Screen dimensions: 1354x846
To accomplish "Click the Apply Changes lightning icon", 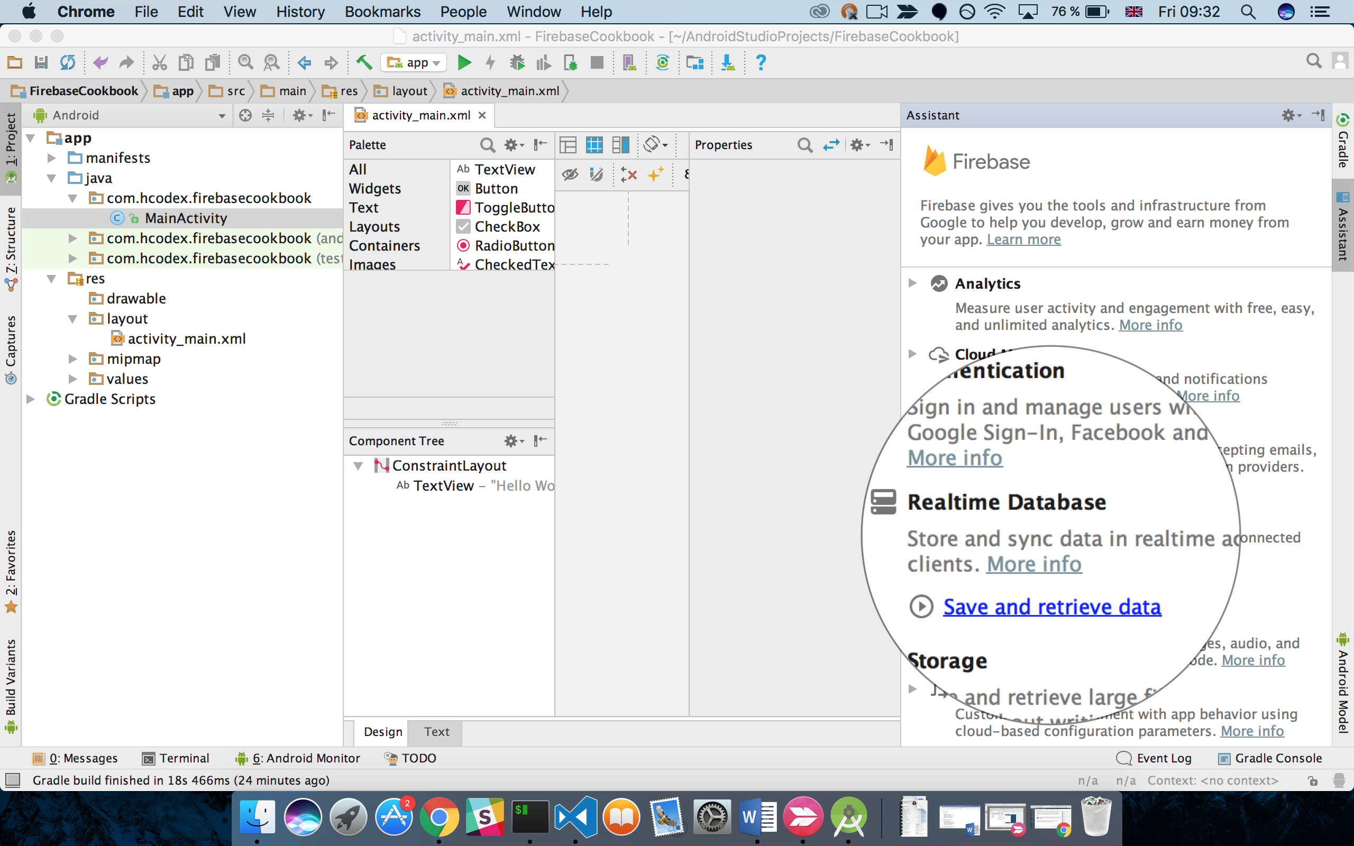I will point(490,63).
